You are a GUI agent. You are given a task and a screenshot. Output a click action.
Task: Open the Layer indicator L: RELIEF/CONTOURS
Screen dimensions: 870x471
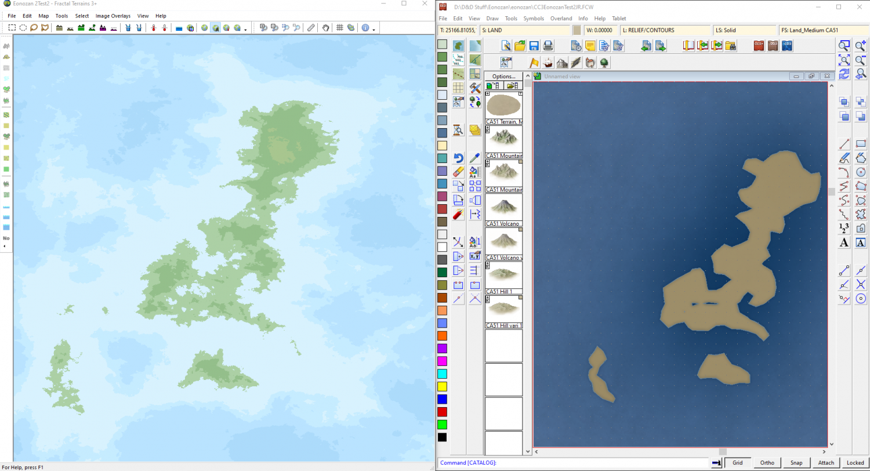coord(665,30)
